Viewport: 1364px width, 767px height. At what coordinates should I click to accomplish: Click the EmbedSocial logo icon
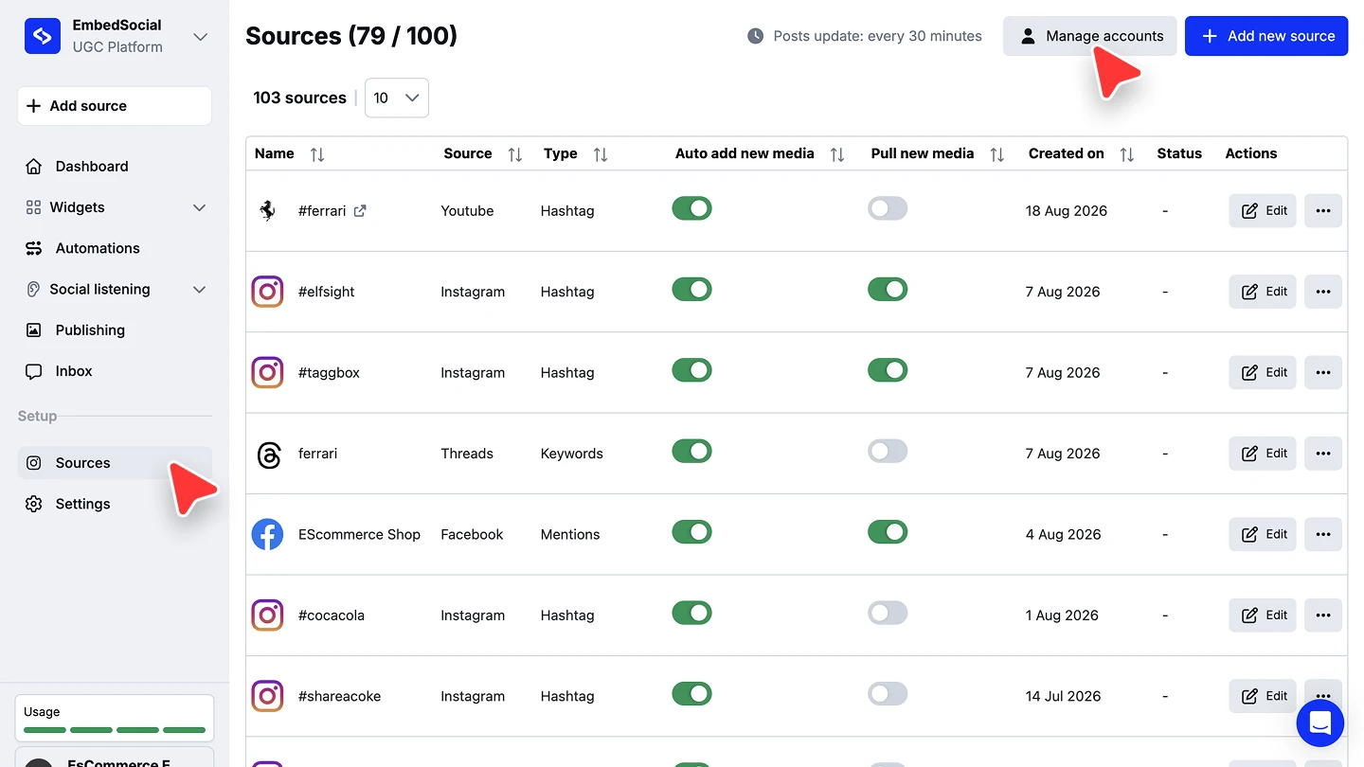(43, 36)
